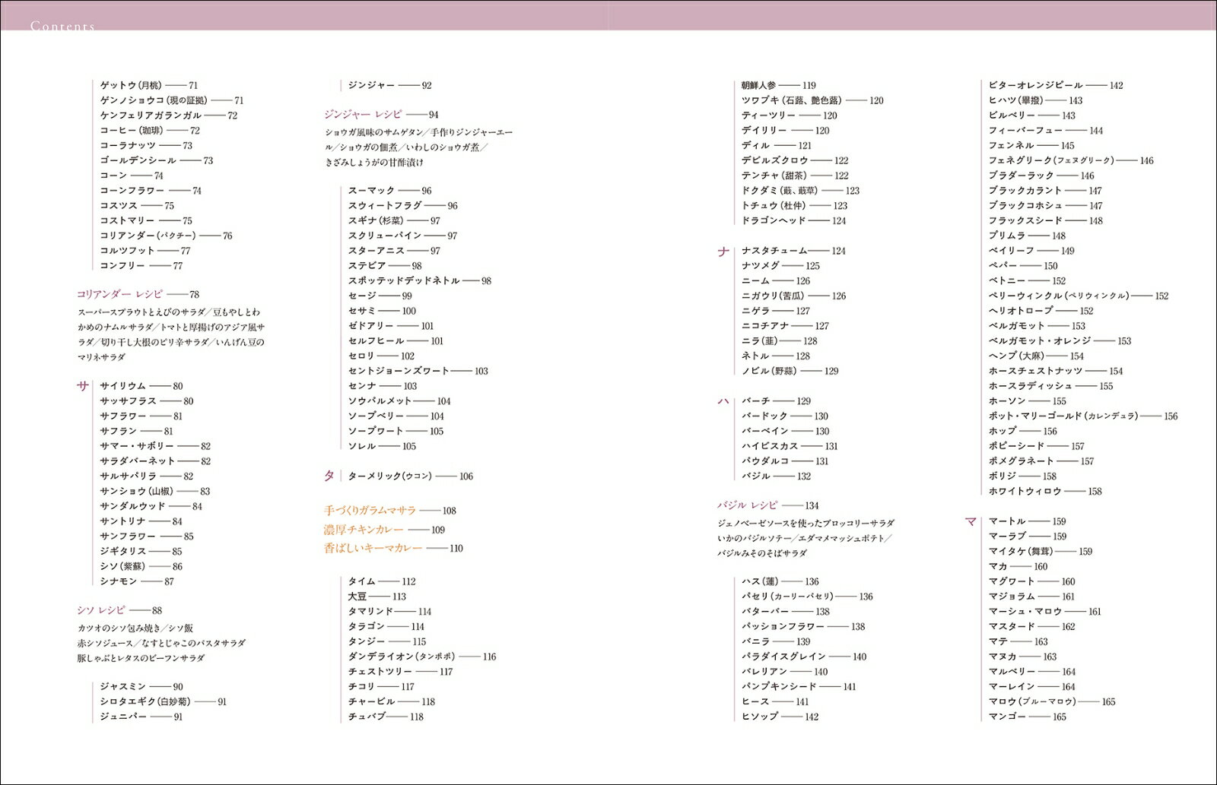Open the コリアンダー レシピ heading
This screenshot has width=1217, height=785.
(118, 294)
